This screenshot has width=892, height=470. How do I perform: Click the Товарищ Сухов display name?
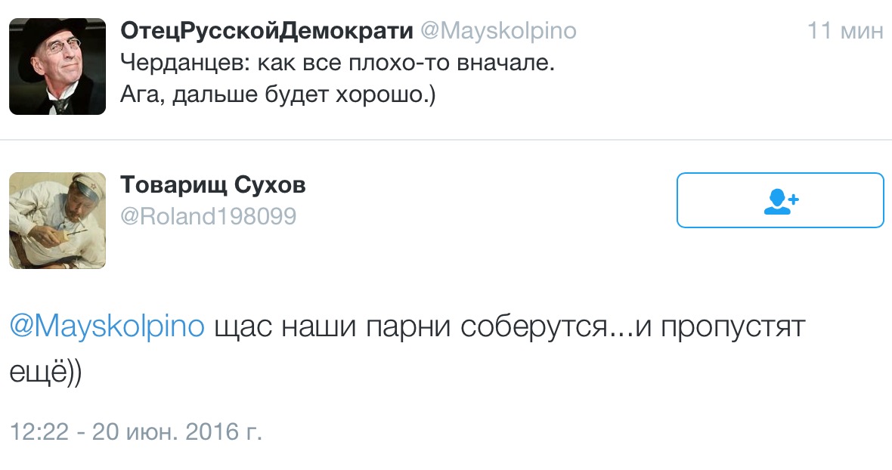point(213,185)
